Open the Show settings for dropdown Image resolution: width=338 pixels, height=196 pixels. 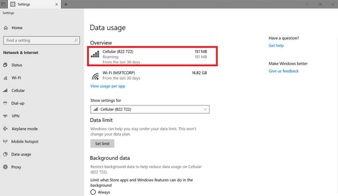[x=150, y=109]
